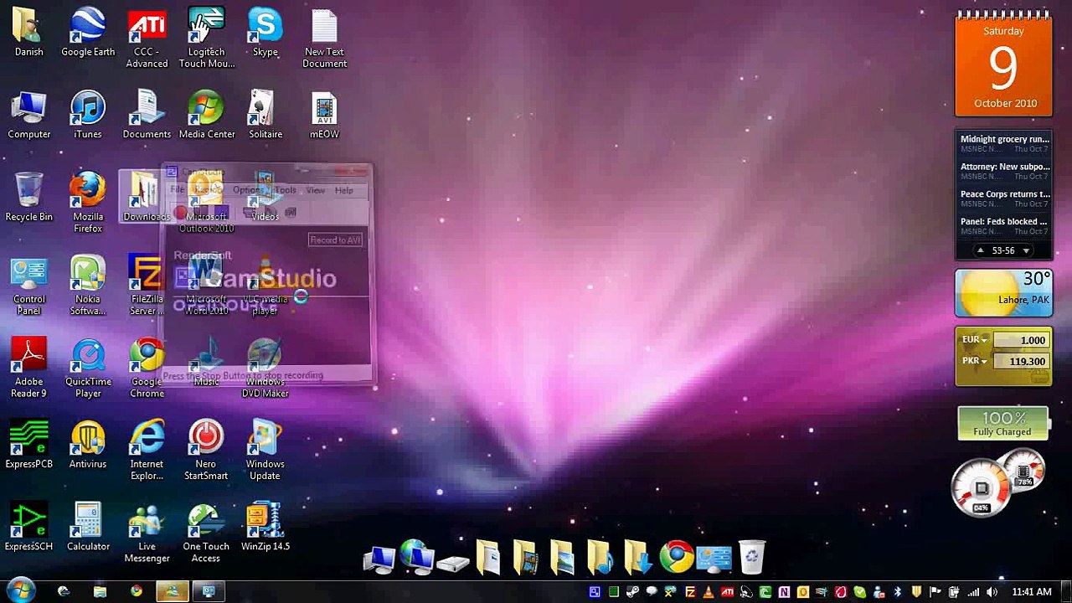Open the Windows DVD Maker shortcut
Image resolution: width=1072 pixels, height=603 pixels.
point(265,368)
